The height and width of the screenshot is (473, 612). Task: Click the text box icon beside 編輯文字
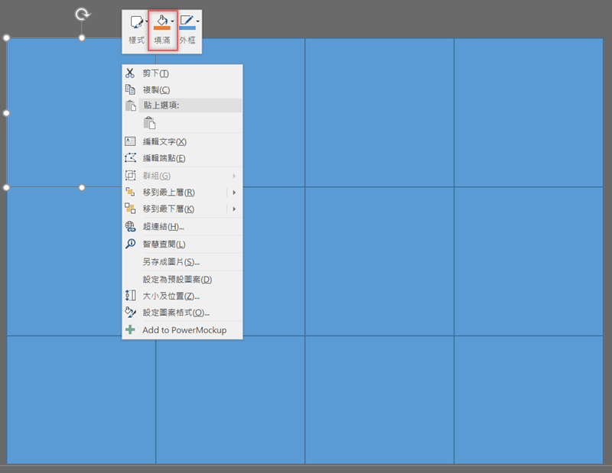[x=130, y=141]
